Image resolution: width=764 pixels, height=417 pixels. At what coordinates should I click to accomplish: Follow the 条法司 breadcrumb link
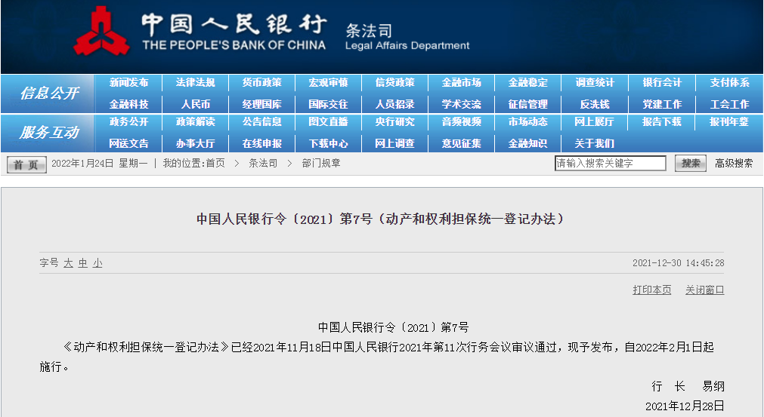pyautogui.click(x=263, y=164)
